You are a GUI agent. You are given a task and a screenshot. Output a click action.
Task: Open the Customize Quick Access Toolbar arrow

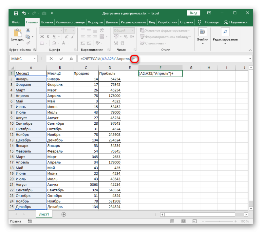(52, 13)
